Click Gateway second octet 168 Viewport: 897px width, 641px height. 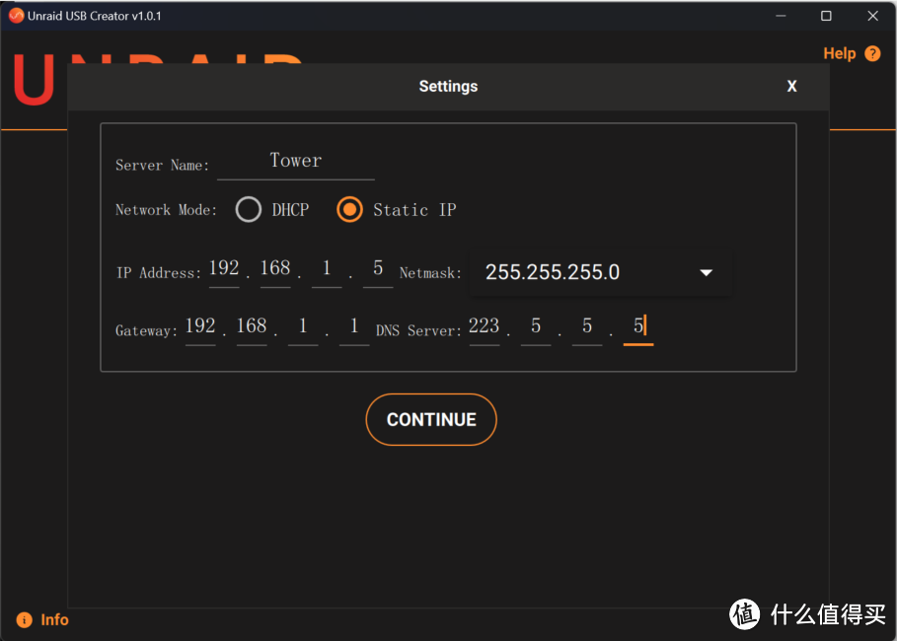coord(252,327)
